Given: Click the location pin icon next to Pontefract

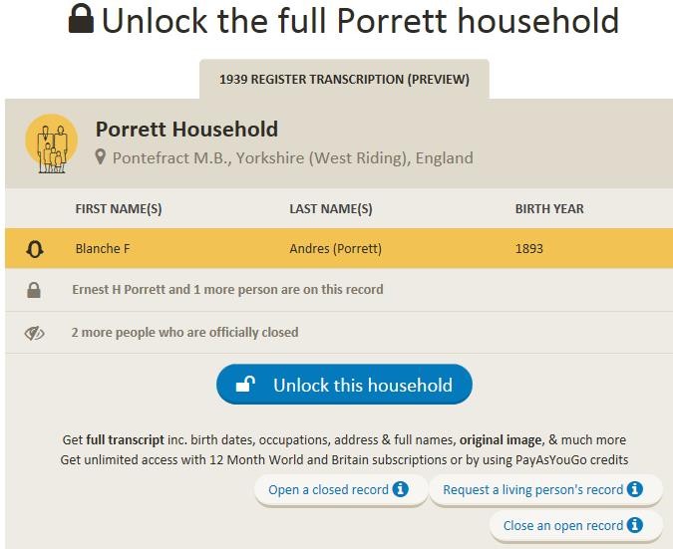Looking at the screenshot, I should [101, 157].
